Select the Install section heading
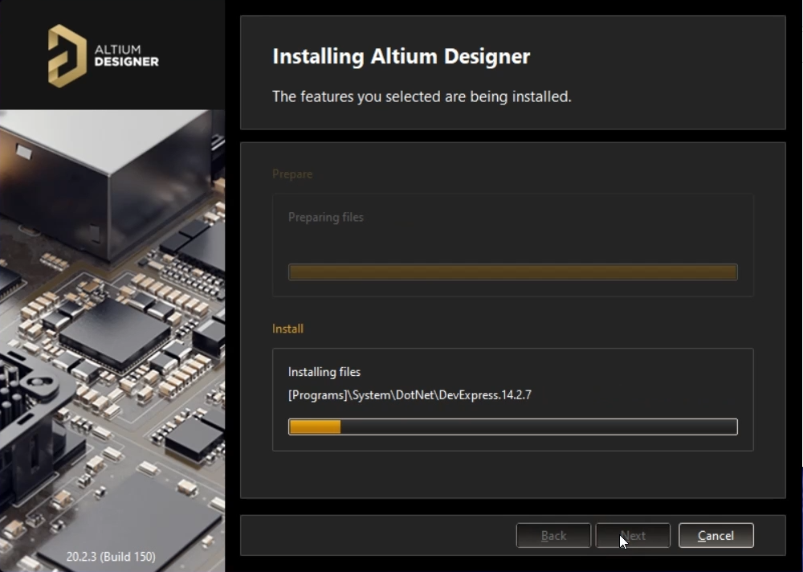Viewport: 803px width, 572px height. tap(287, 329)
